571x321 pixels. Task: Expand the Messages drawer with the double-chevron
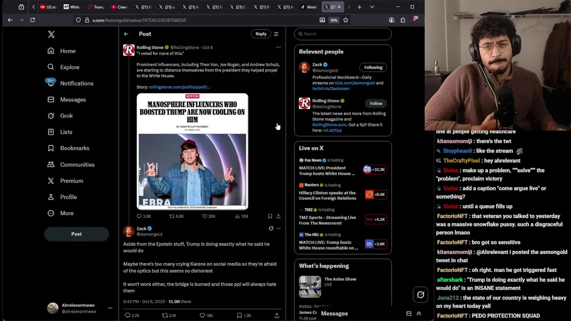click(x=419, y=314)
